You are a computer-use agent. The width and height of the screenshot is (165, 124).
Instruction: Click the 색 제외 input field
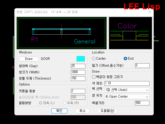point(127,83)
